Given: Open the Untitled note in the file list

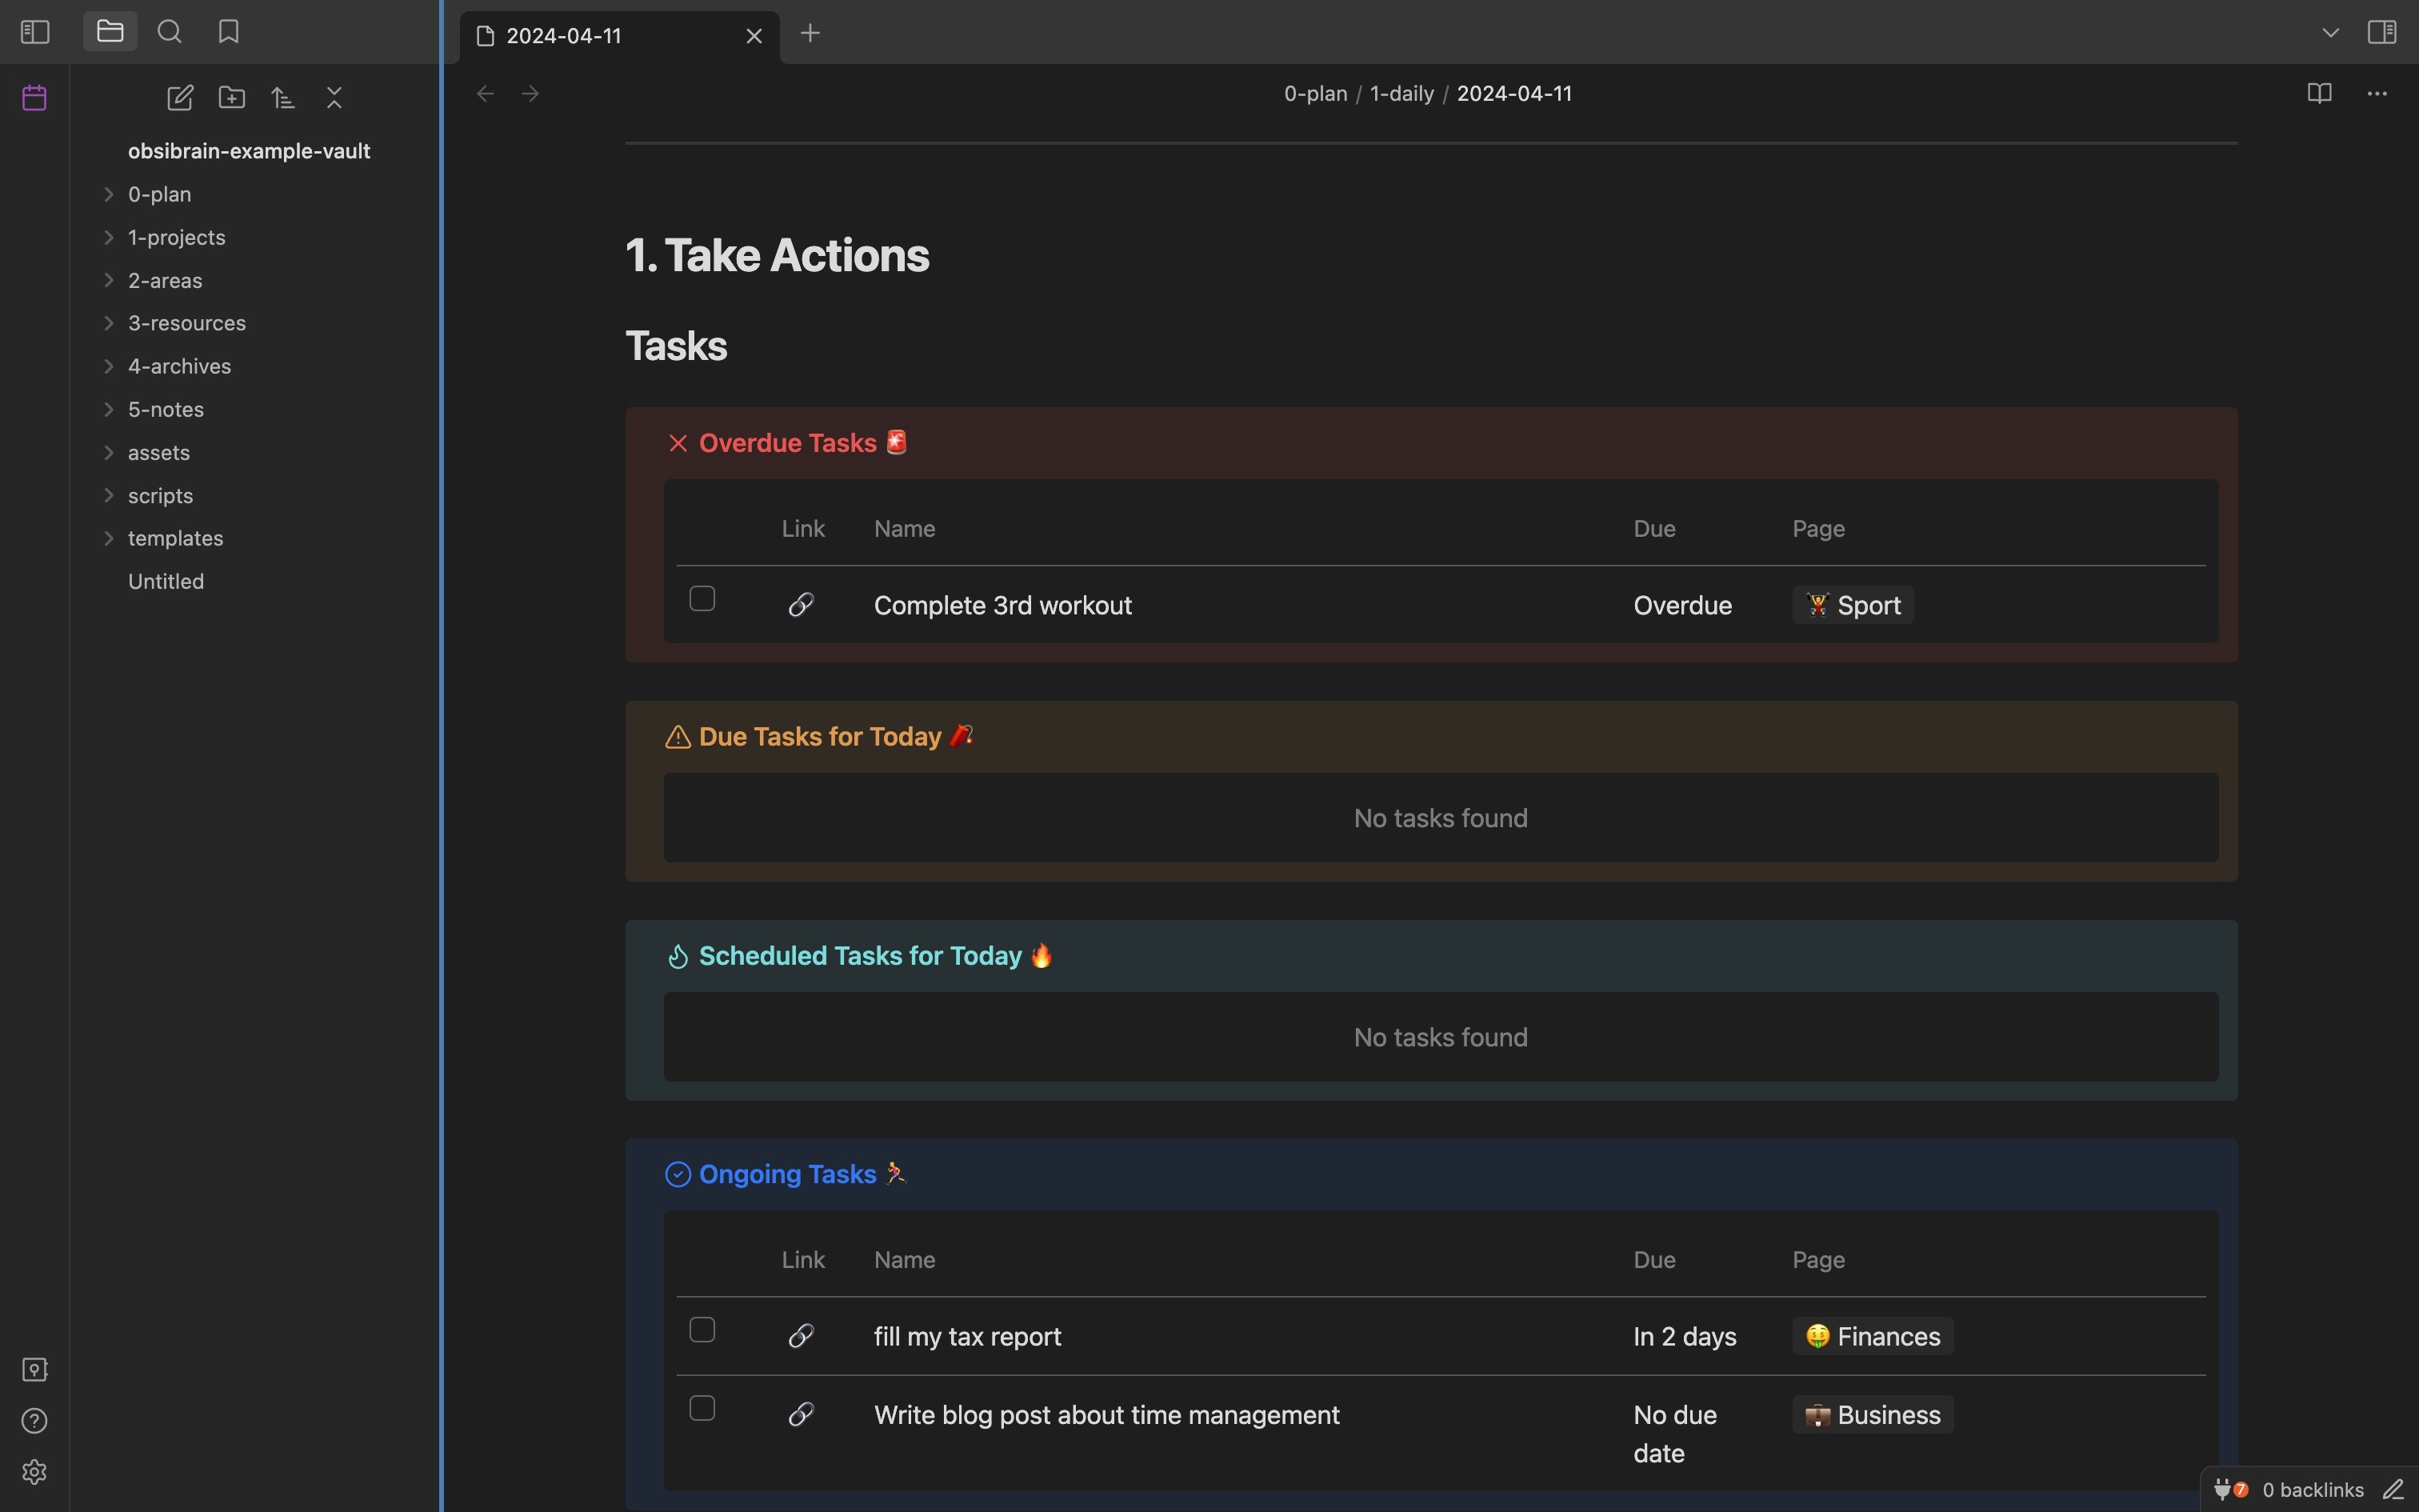Looking at the screenshot, I should point(166,581).
